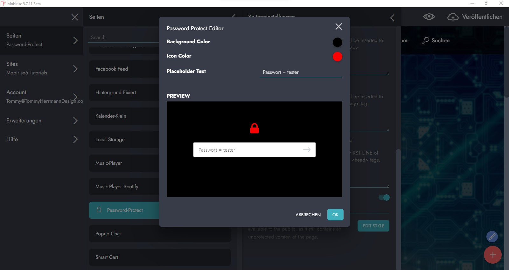Pick the black Background Color swatch

pos(337,42)
